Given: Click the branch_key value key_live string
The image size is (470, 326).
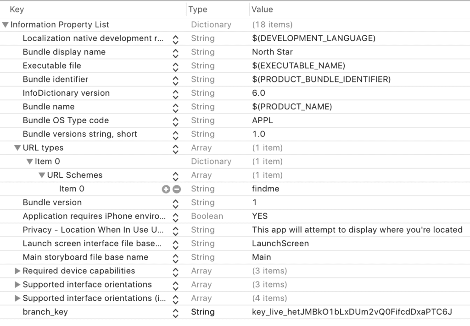Looking at the screenshot, I should click(x=352, y=312).
